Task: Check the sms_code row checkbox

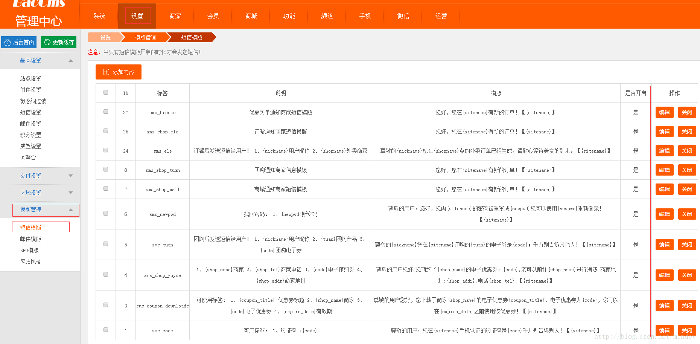Action: (x=106, y=330)
